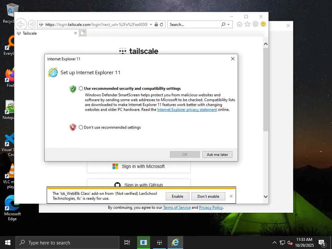Close the background window behind IE
Image resolution: width=332 pixels, height=249 pixels.
288,26
